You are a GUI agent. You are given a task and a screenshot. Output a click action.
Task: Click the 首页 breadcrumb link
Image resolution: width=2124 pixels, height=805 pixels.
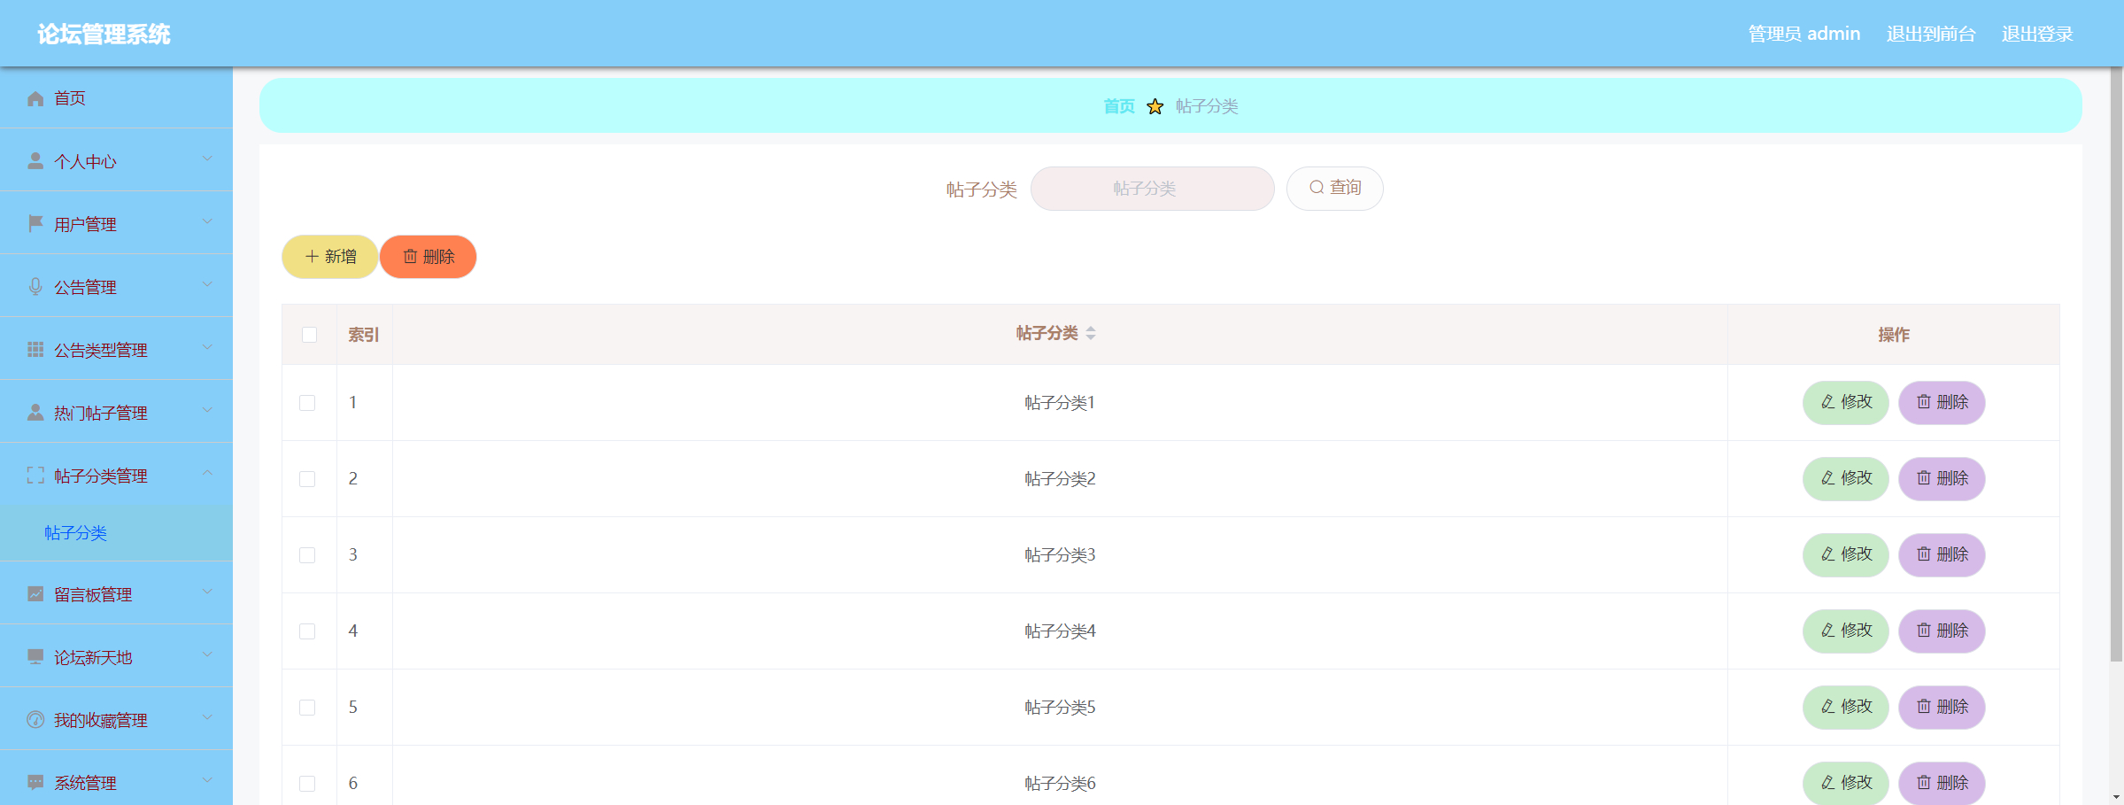pyautogui.click(x=1119, y=106)
